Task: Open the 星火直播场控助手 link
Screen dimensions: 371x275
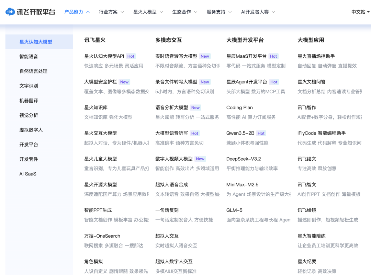Action: click(316, 56)
